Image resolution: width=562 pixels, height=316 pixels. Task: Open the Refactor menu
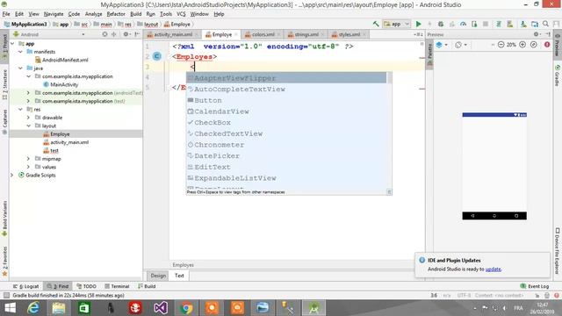click(x=116, y=14)
